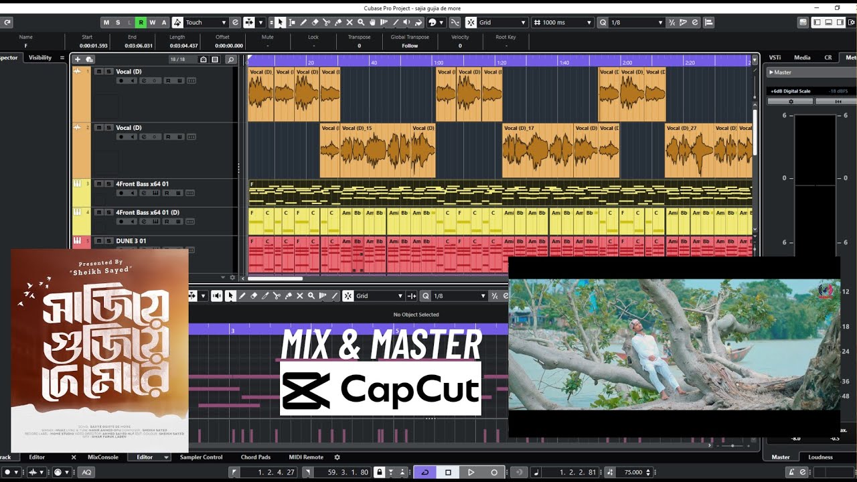
Task: Open the MixConsole tab
Action: pos(103,457)
